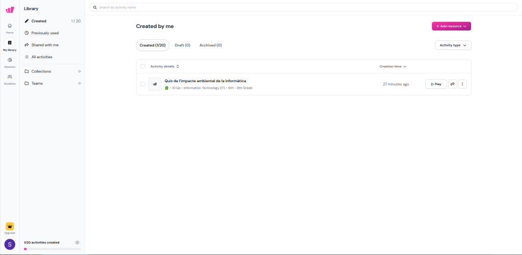522x255 pixels.
Task: Play the environmental impact quiz
Action: (436, 84)
